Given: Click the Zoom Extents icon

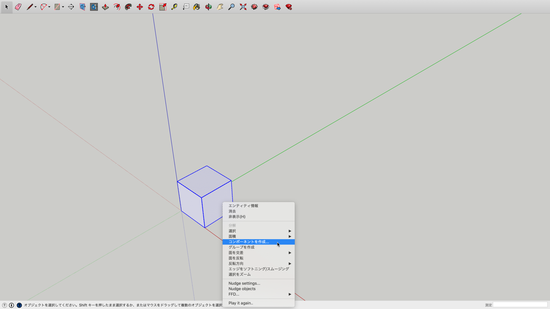Looking at the screenshot, I should 243,7.
